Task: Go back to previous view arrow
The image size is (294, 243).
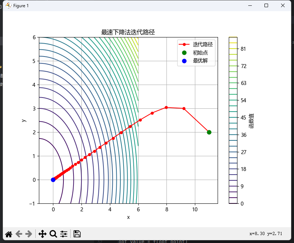Action: coord(19,234)
